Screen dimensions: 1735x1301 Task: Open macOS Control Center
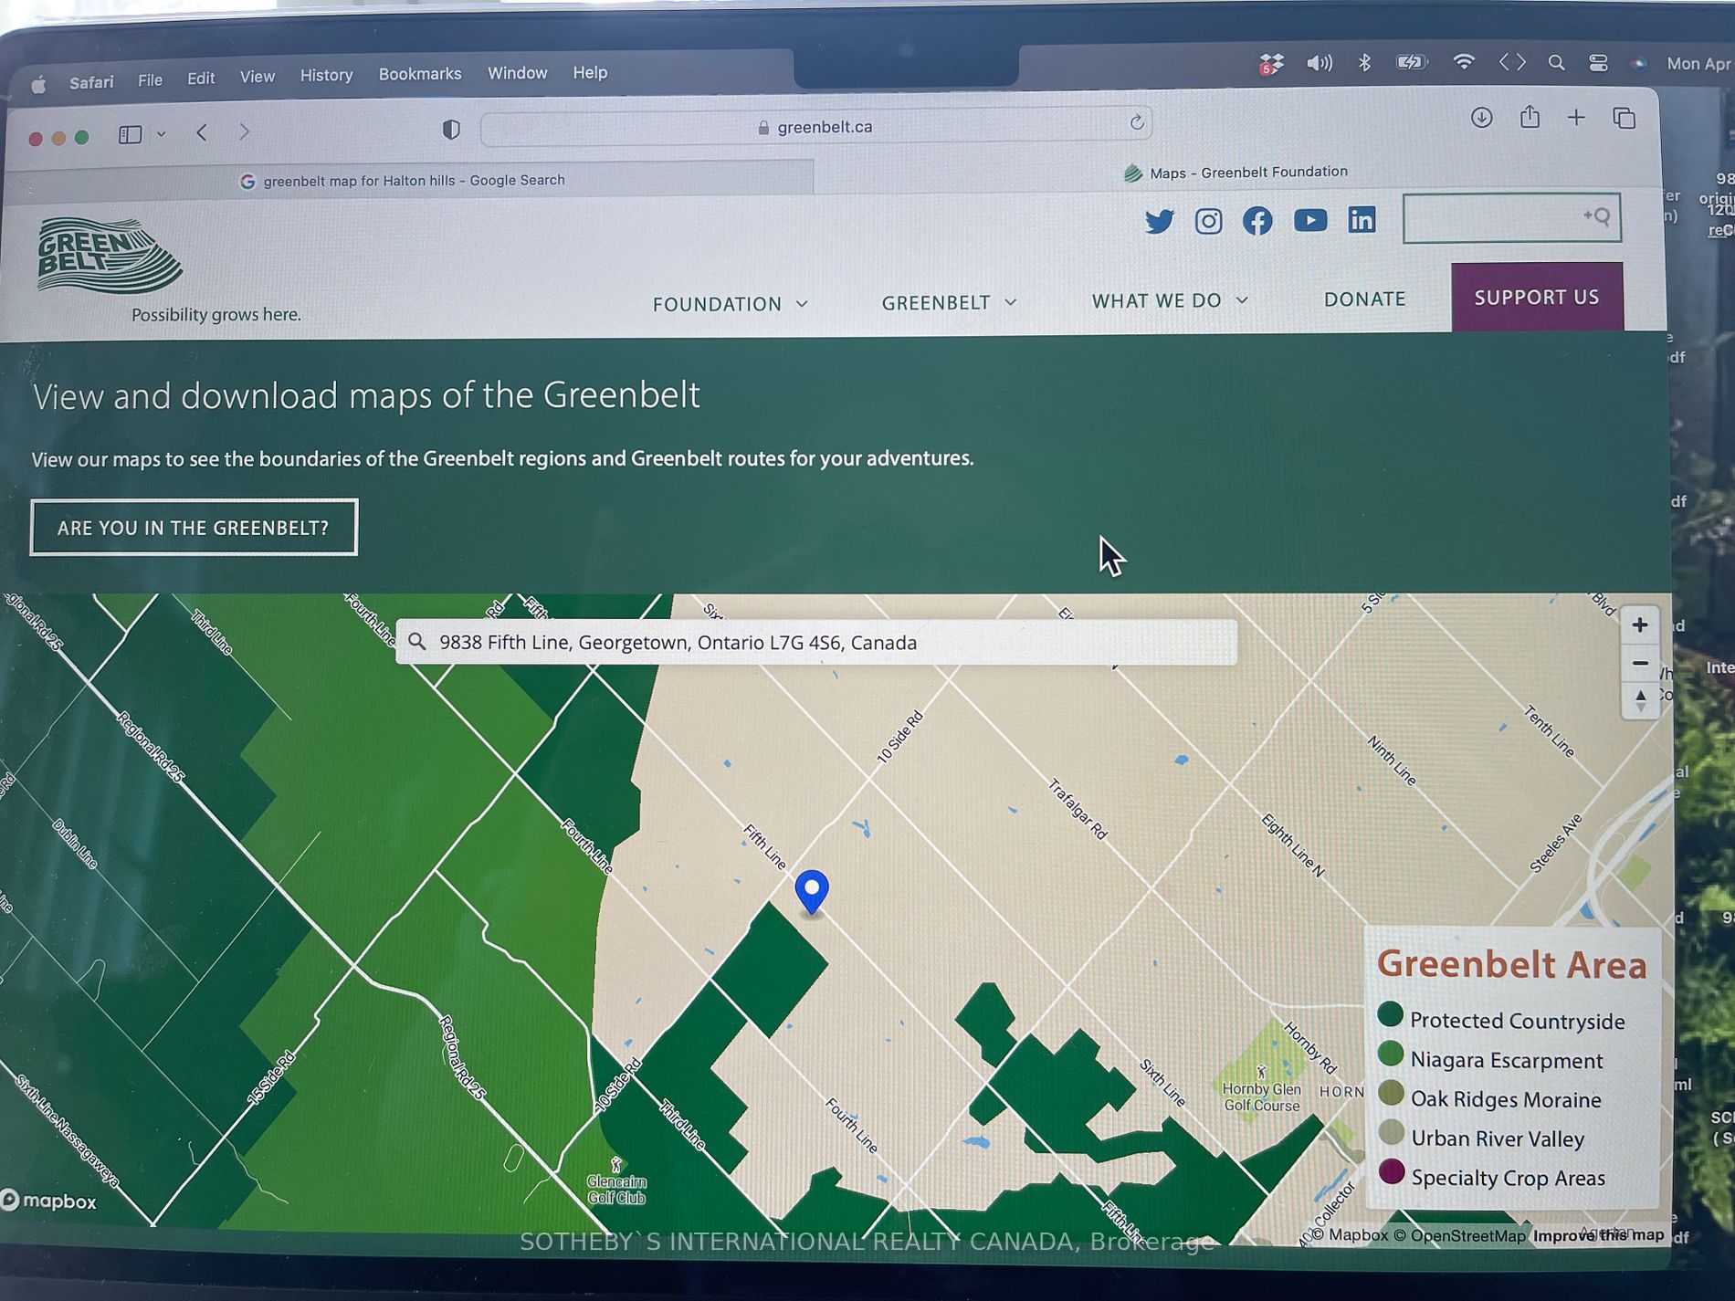click(1598, 63)
